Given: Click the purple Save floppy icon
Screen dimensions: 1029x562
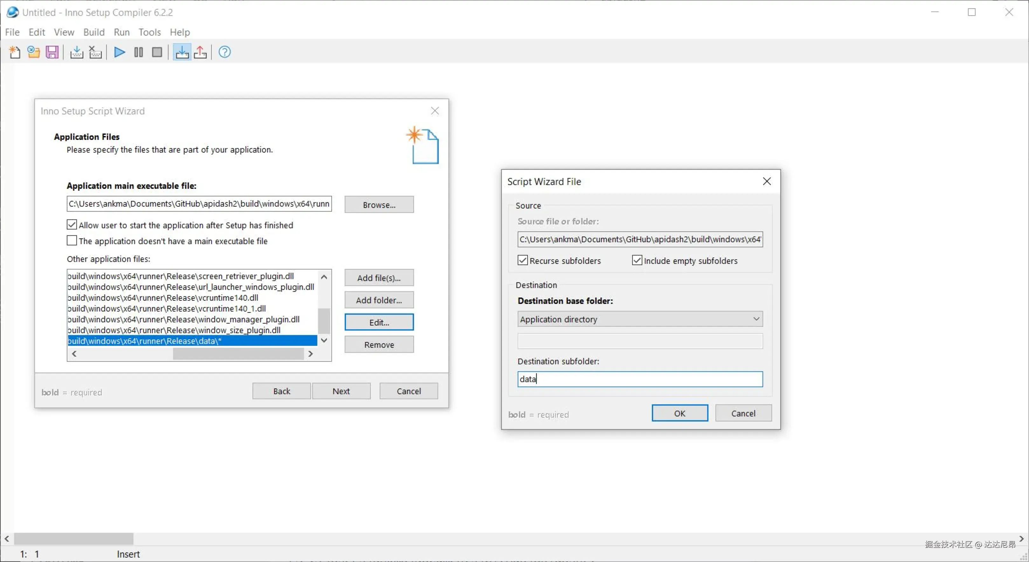Looking at the screenshot, I should click(x=52, y=52).
